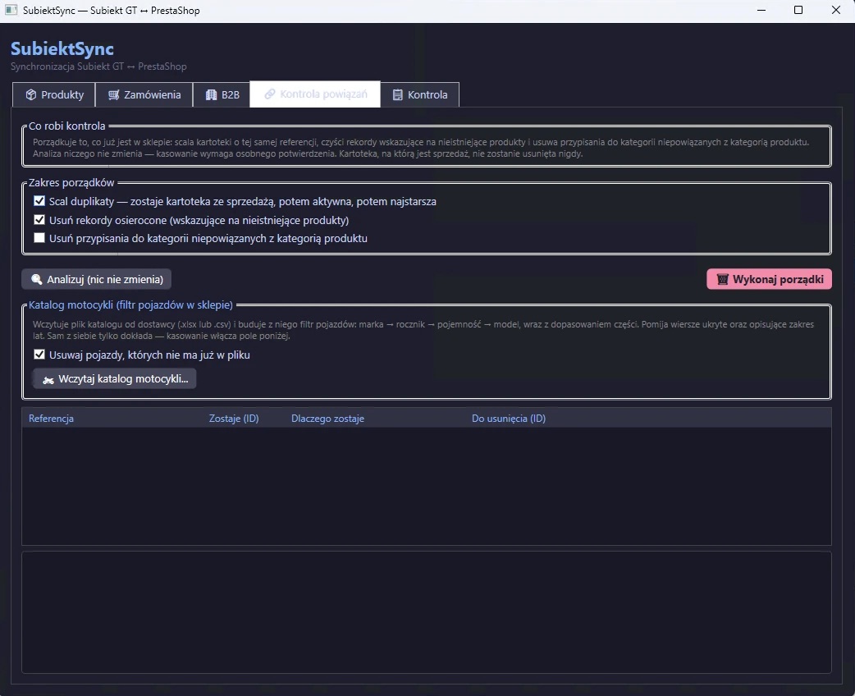Sort by Dlaczego zostaje column header

[327, 419]
